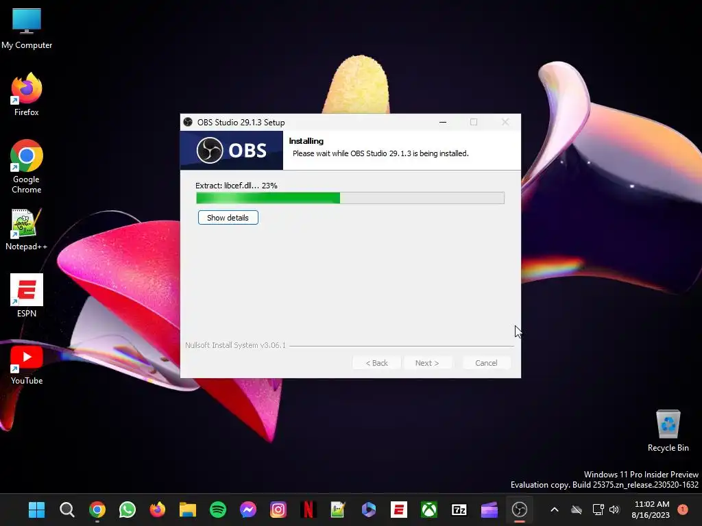Open Messenger from the taskbar
This screenshot has height=526, width=702.
[x=248, y=510]
